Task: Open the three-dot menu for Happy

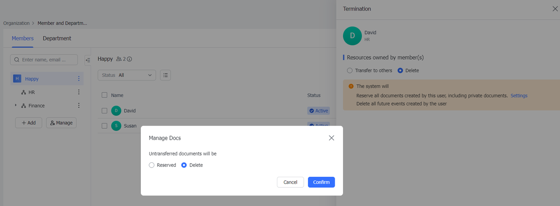Action: coord(79,79)
